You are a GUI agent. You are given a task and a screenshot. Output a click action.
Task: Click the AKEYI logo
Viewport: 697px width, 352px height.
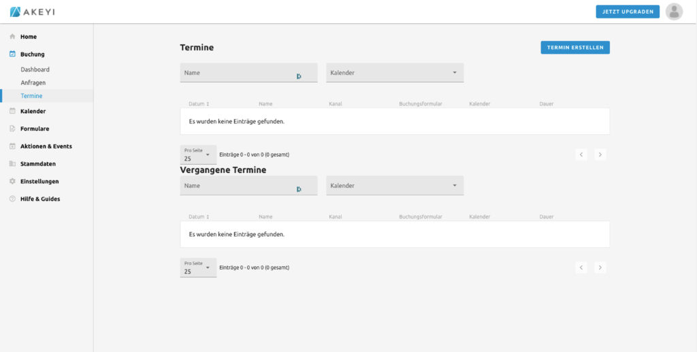click(32, 12)
